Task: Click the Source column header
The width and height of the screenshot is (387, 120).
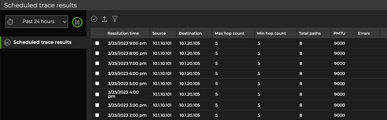Action: (159, 33)
